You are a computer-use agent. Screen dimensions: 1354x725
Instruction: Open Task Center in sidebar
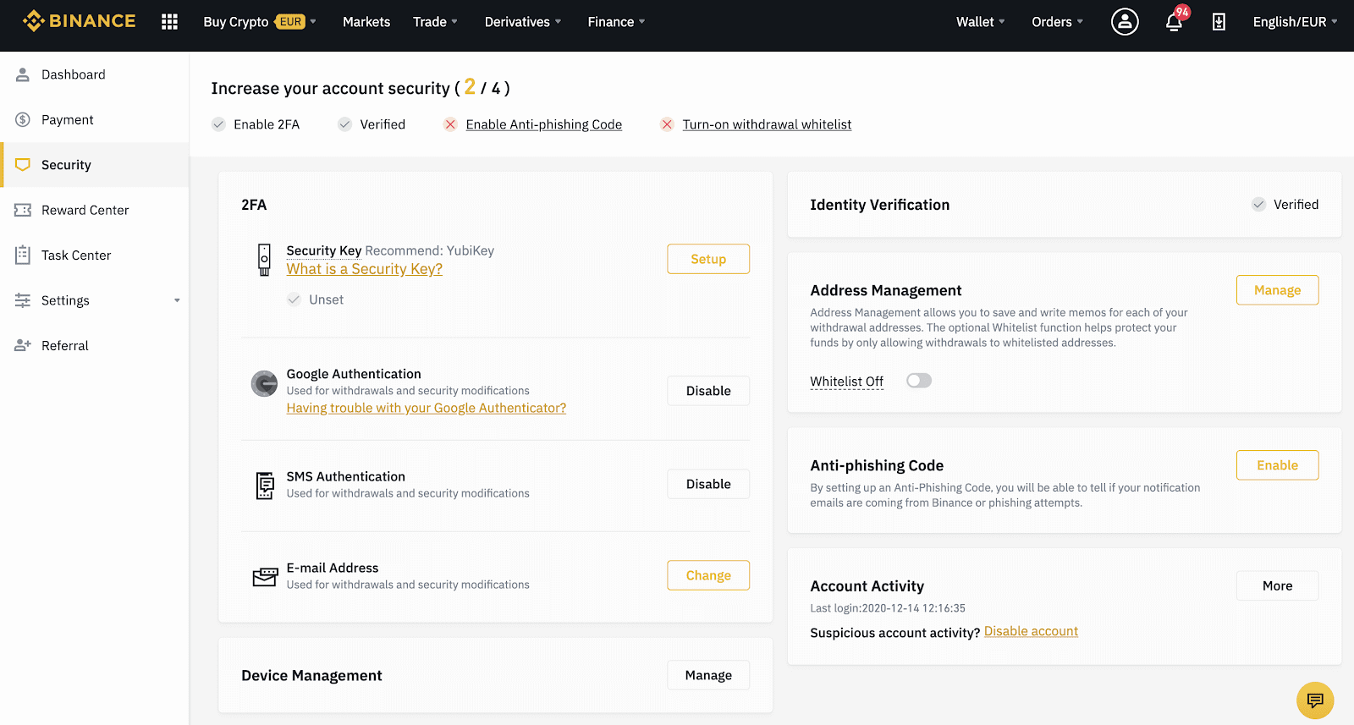coord(95,255)
